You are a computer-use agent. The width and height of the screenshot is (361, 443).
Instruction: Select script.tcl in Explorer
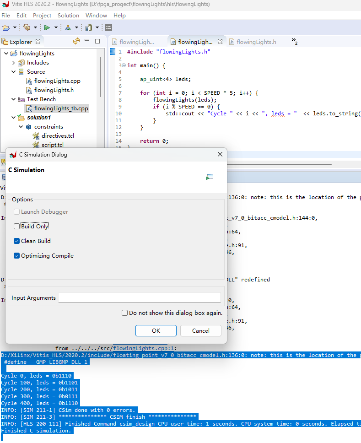[53, 145]
